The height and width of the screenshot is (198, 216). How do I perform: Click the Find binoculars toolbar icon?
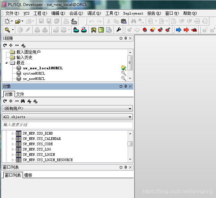pos(133,21)
